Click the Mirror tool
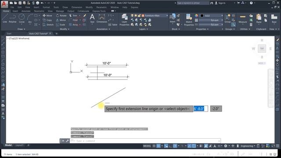Viewport: 281px width, 158px height. coord(61,20)
